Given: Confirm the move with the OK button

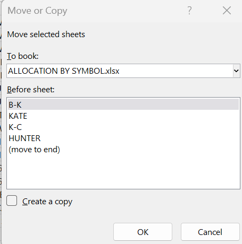Looking at the screenshot, I should click(x=143, y=232).
